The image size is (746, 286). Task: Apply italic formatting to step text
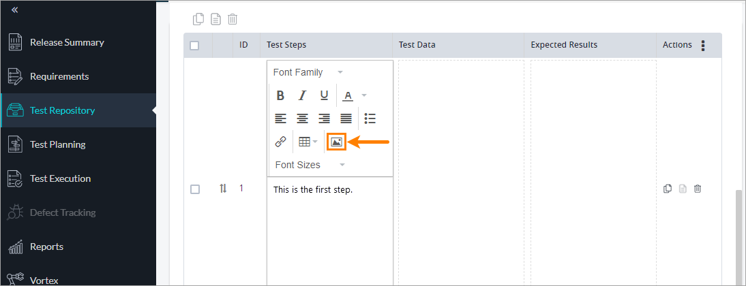pyautogui.click(x=302, y=95)
